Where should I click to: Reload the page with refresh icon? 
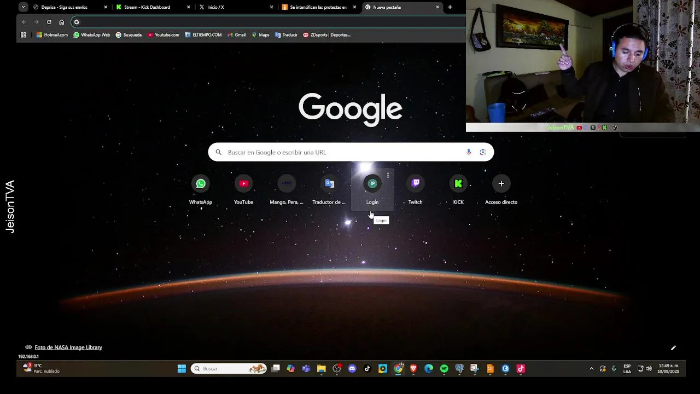pyautogui.click(x=49, y=22)
